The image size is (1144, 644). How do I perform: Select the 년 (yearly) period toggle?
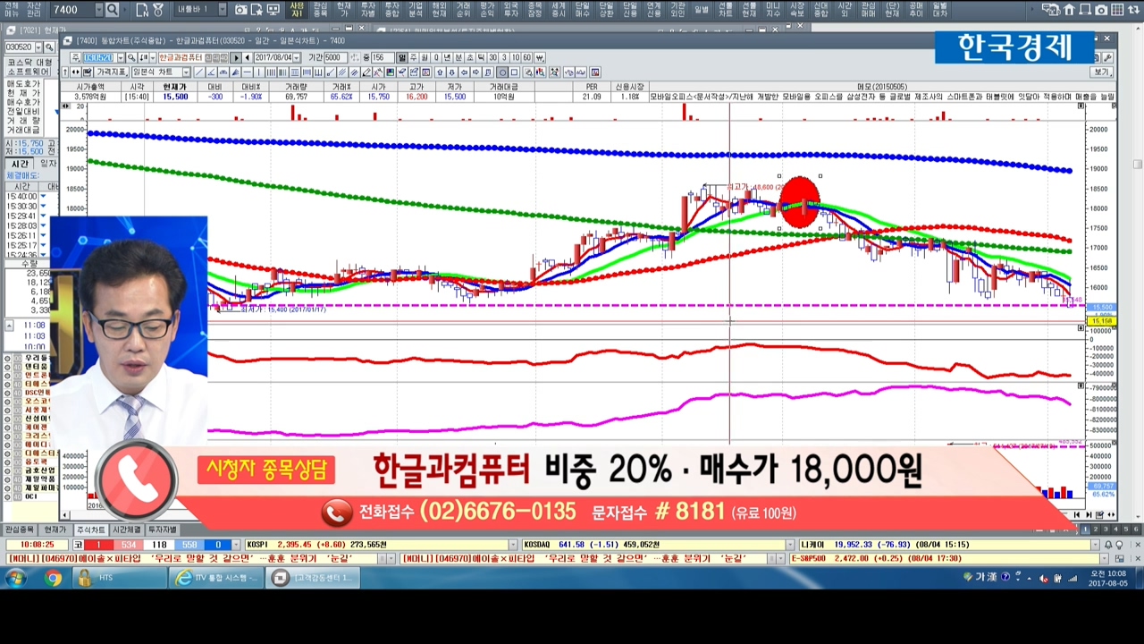(x=447, y=57)
